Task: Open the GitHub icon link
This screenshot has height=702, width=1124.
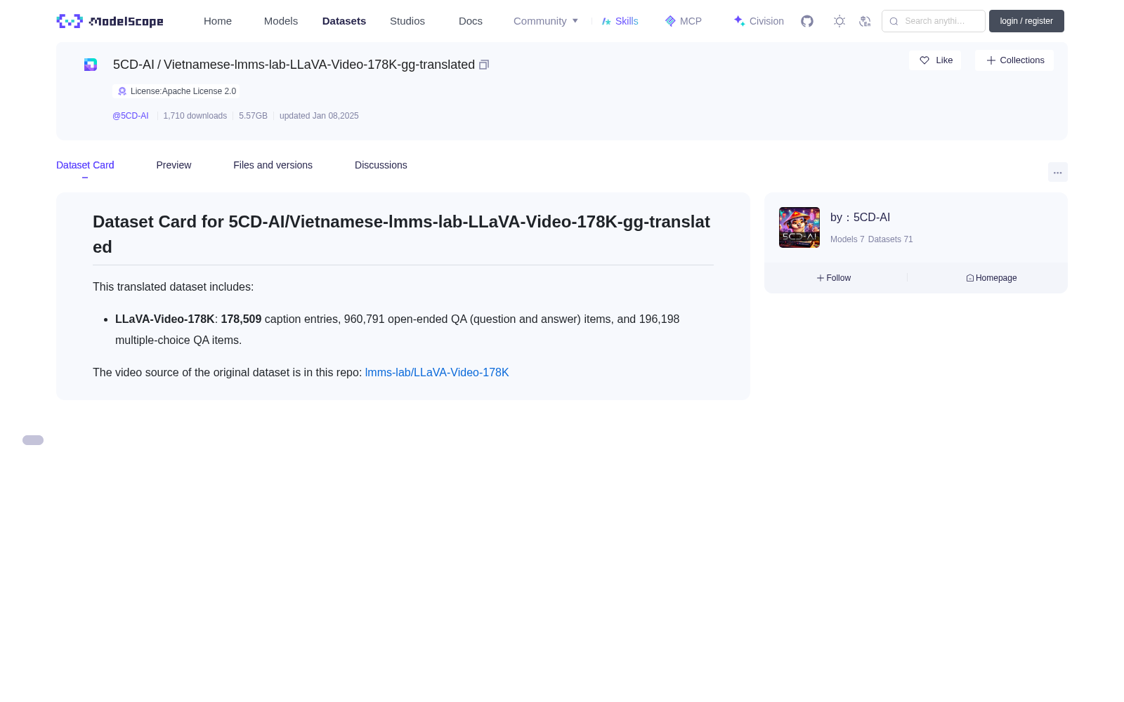Action: 807,21
